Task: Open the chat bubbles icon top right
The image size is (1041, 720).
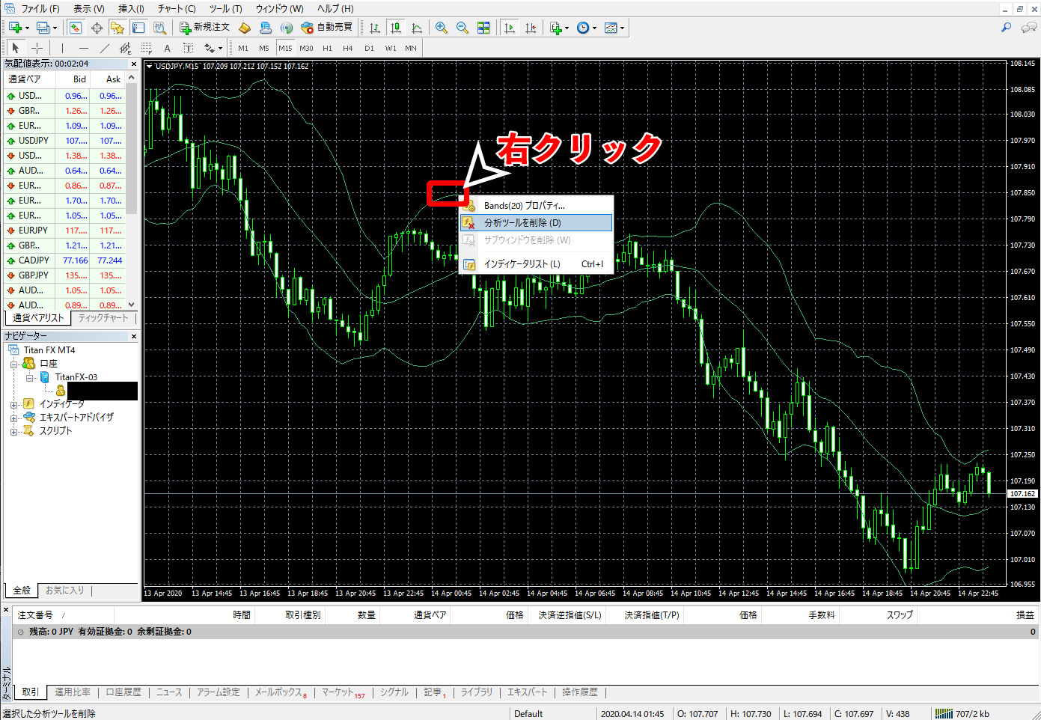Action: pos(1029,28)
